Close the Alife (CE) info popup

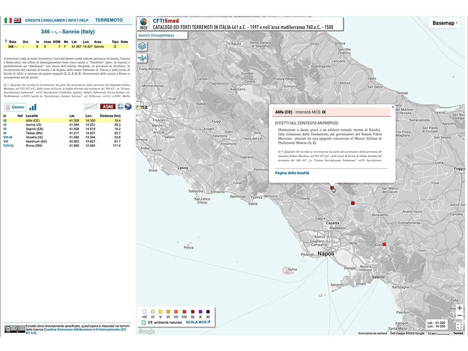(x=393, y=107)
